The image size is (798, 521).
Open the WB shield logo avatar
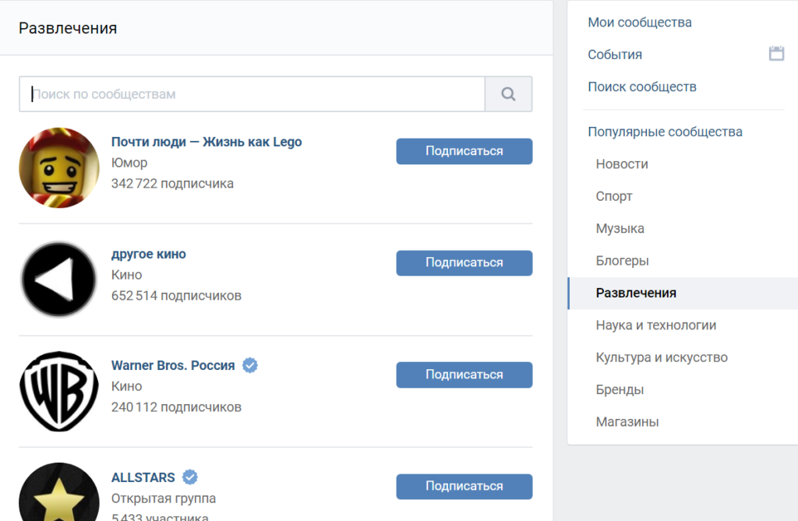coord(59,391)
